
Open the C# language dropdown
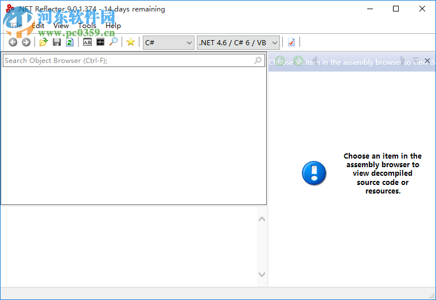[168, 42]
